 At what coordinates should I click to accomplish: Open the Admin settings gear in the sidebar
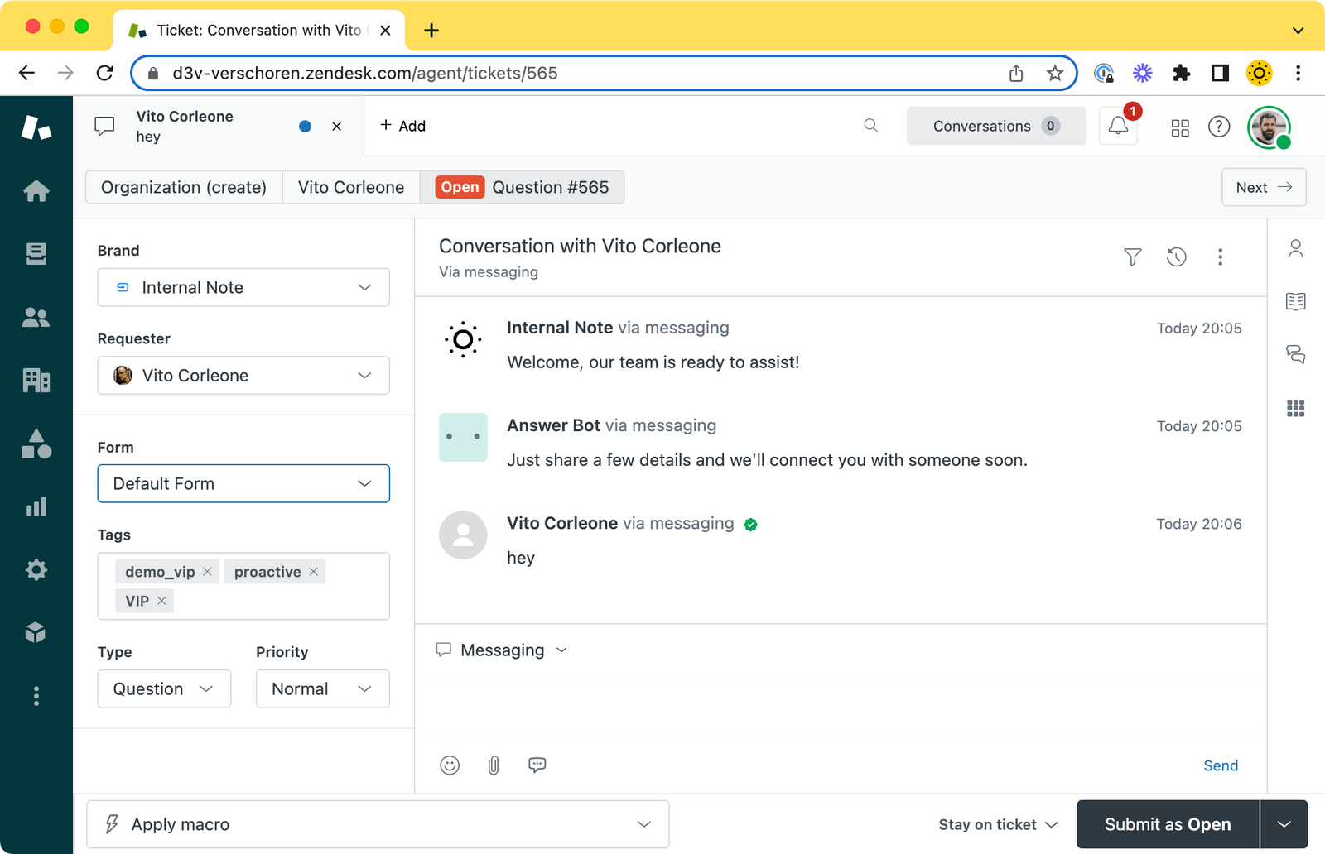[36, 569]
